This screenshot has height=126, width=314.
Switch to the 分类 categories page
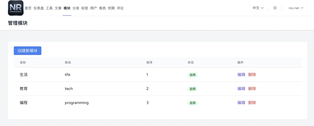(x=76, y=8)
